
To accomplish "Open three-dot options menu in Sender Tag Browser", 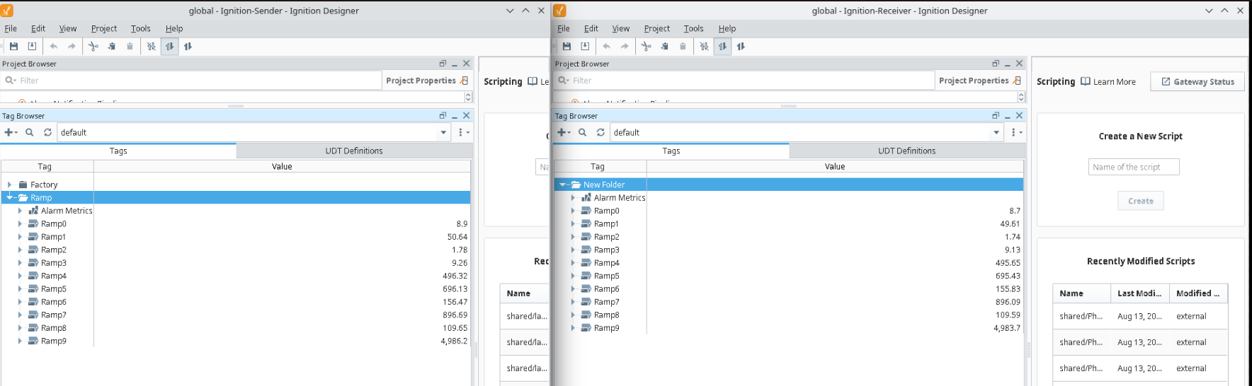I will 463,132.
